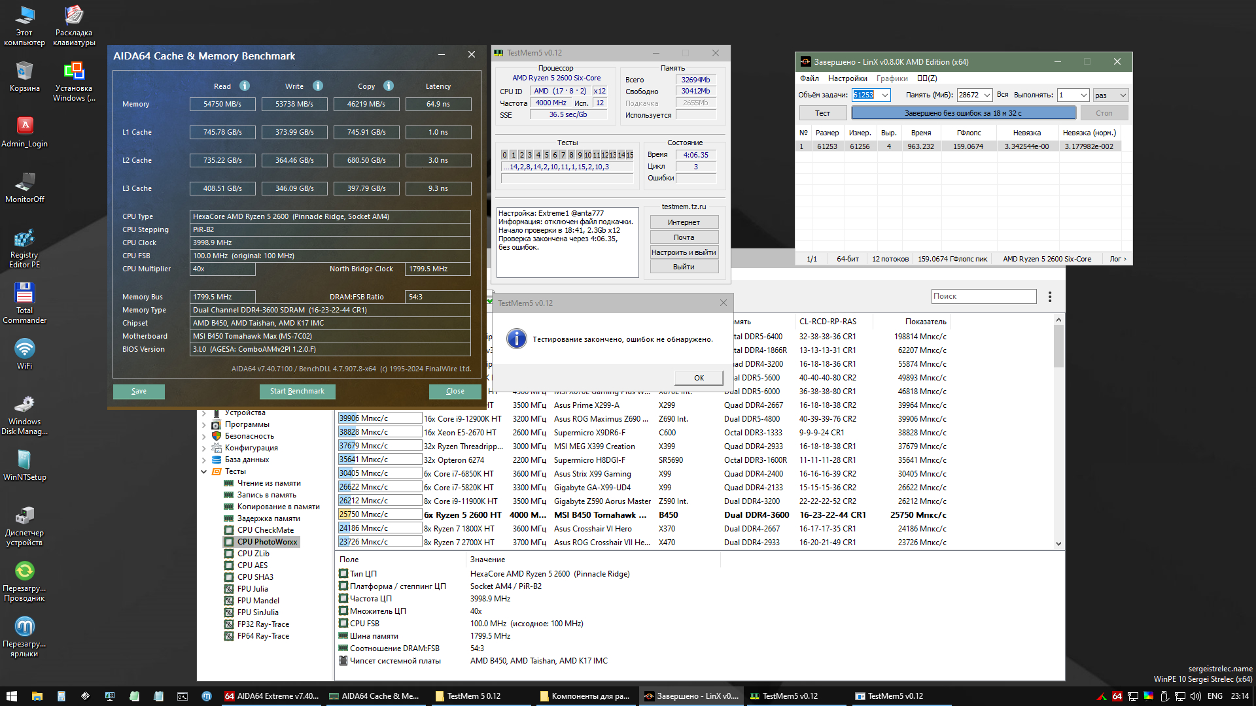Click the Copy info icon in benchmark header
This screenshot has width=1256, height=706.
(389, 86)
